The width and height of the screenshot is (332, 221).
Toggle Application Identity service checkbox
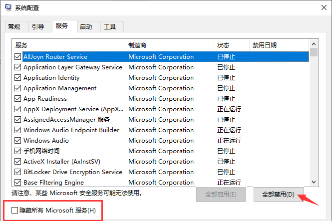point(18,78)
